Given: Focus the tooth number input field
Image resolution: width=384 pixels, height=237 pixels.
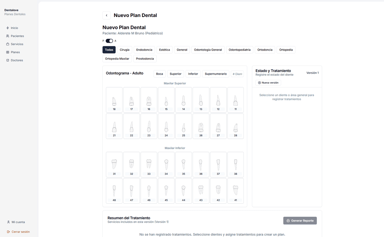Looking at the screenshot, I should coord(237,74).
